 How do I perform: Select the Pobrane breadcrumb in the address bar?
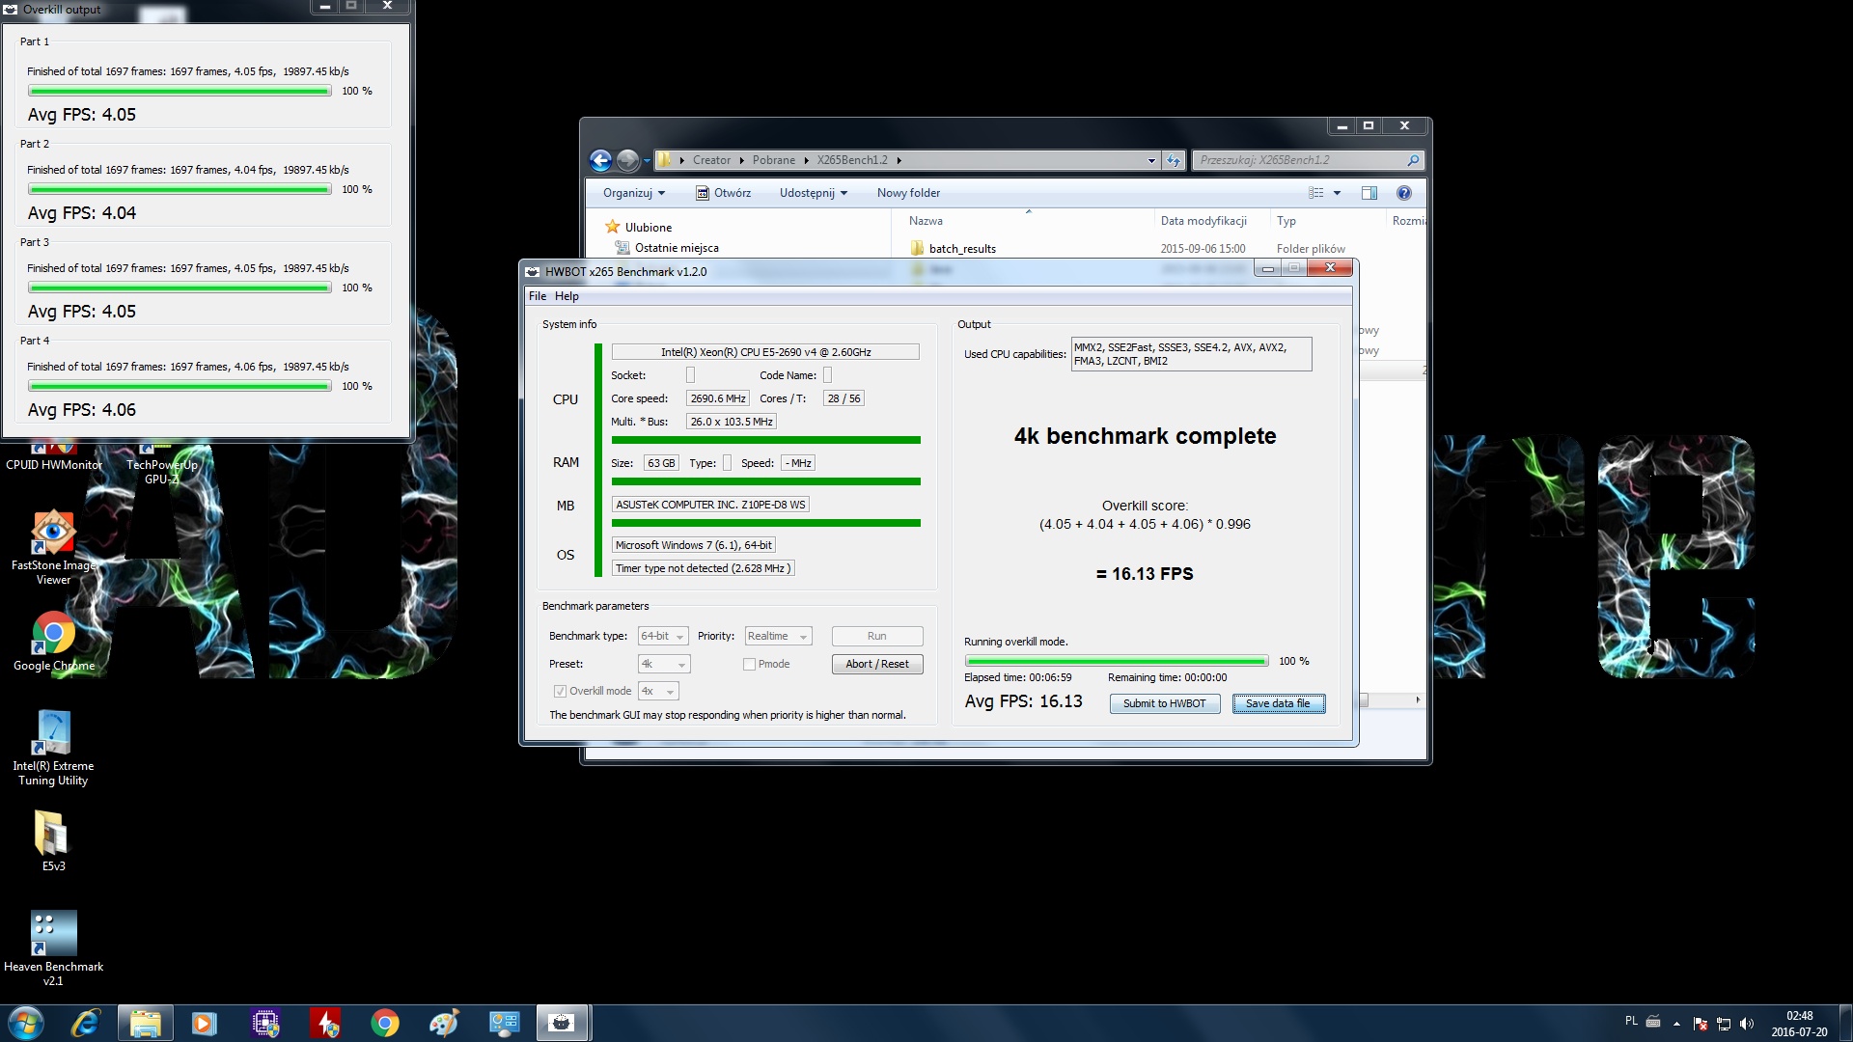pyautogui.click(x=774, y=160)
